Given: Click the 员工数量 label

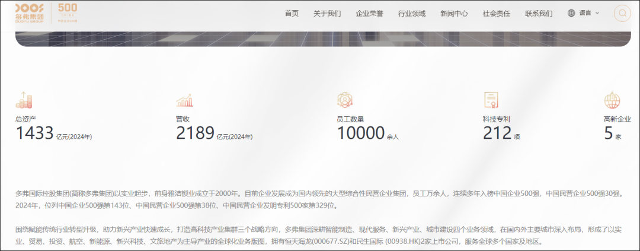Looking at the screenshot, I should click(x=350, y=119).
